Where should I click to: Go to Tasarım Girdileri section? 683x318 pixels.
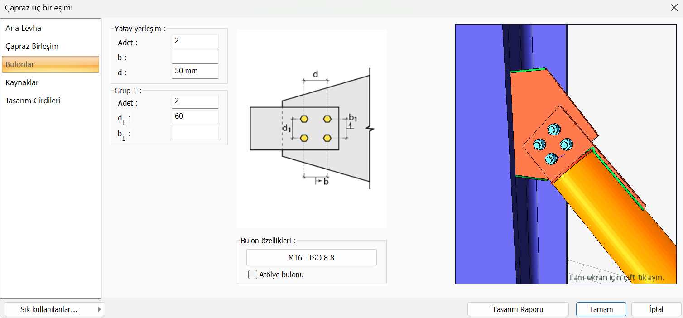click(x=33, y=101)
